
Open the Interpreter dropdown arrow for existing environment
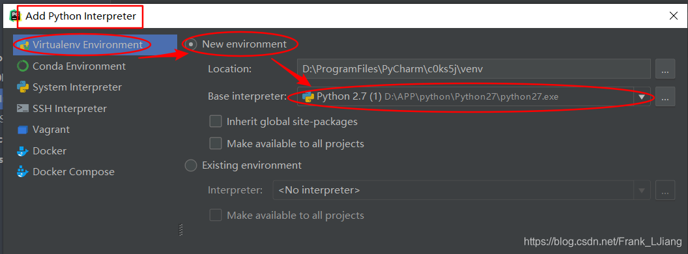pos(642,190)
